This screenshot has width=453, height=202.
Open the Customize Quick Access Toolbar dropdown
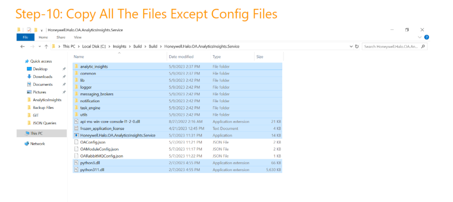(x=41, y=30)
